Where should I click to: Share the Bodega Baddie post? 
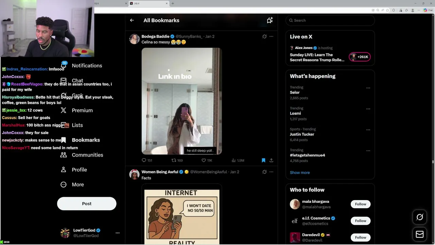(271, 160)
